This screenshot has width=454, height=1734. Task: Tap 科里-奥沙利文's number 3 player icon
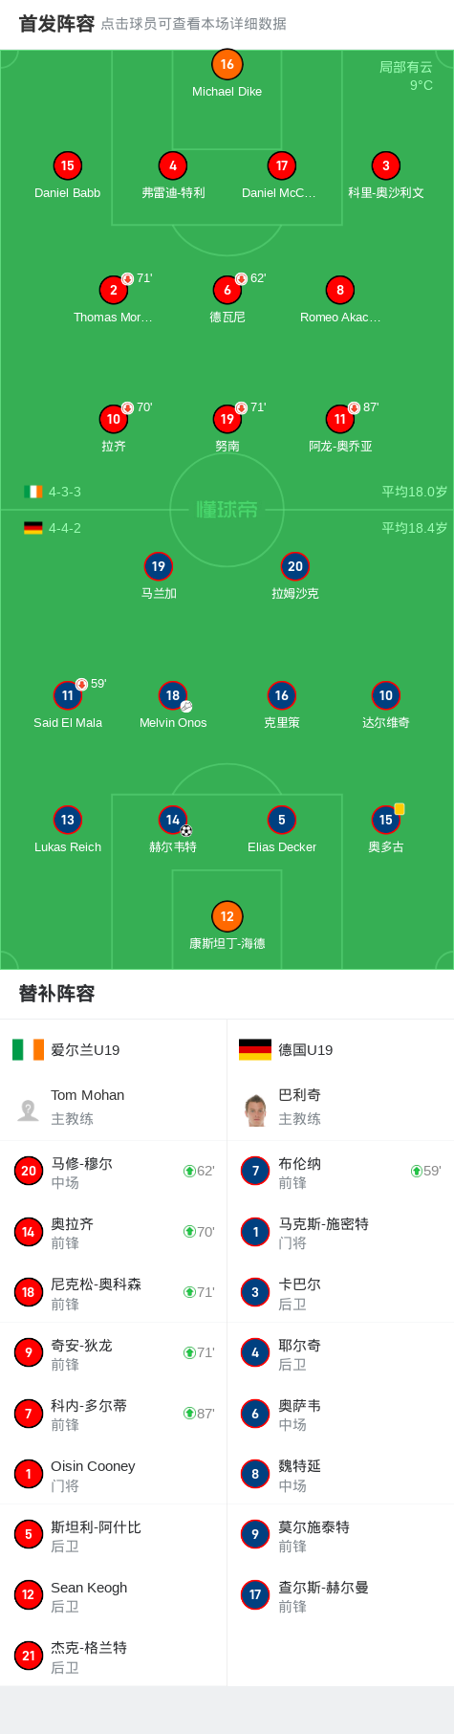coord(385,165)
